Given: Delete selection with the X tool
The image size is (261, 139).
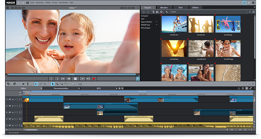Looking at the screenshot, I should coord(23,84).
